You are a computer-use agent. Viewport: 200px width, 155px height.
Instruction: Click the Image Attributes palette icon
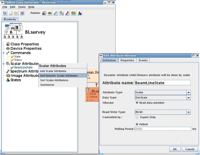tap(73, 13)
